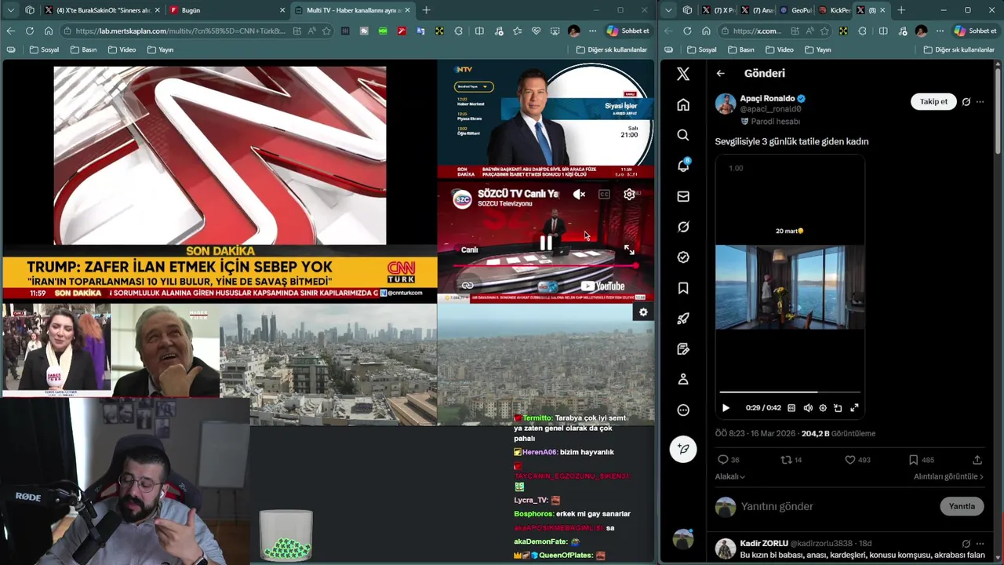
Task: Click the compose post feather button
Action: point(683,449)
